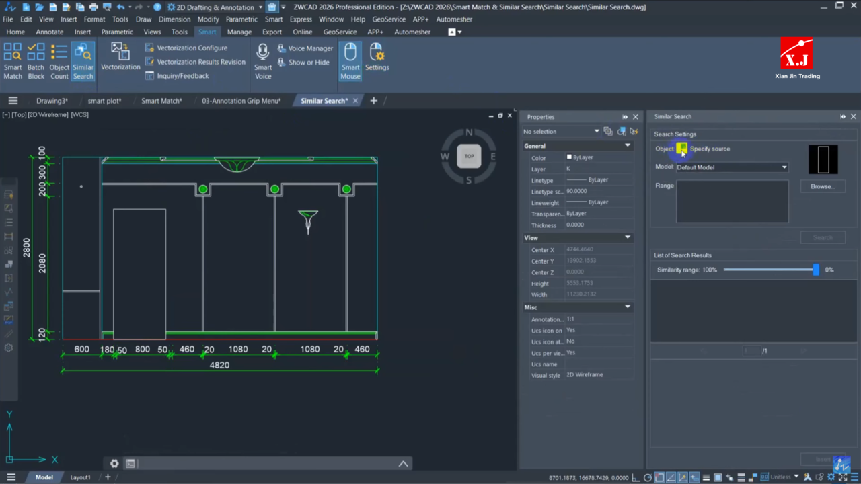Switch to the Smart Match drawing tab
The width and height of the screenshot is (861, 484).
[x=161, y=101]
